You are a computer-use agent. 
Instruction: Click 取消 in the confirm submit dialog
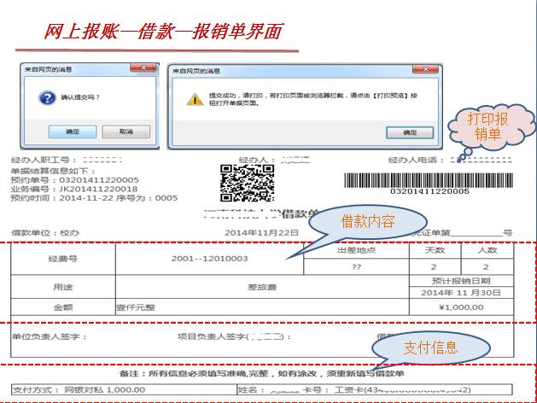click(x=125, y=132)
